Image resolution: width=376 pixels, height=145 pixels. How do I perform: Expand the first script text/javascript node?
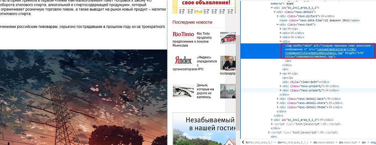click(x=272, y=124)
